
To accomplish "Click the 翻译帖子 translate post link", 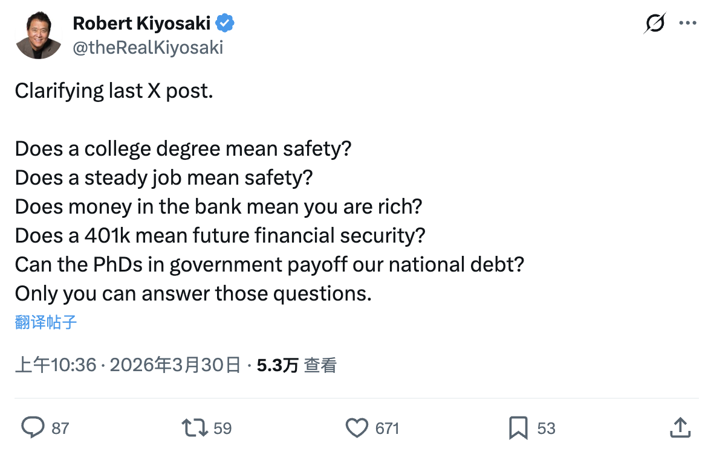I will click(x=46, y=322).
